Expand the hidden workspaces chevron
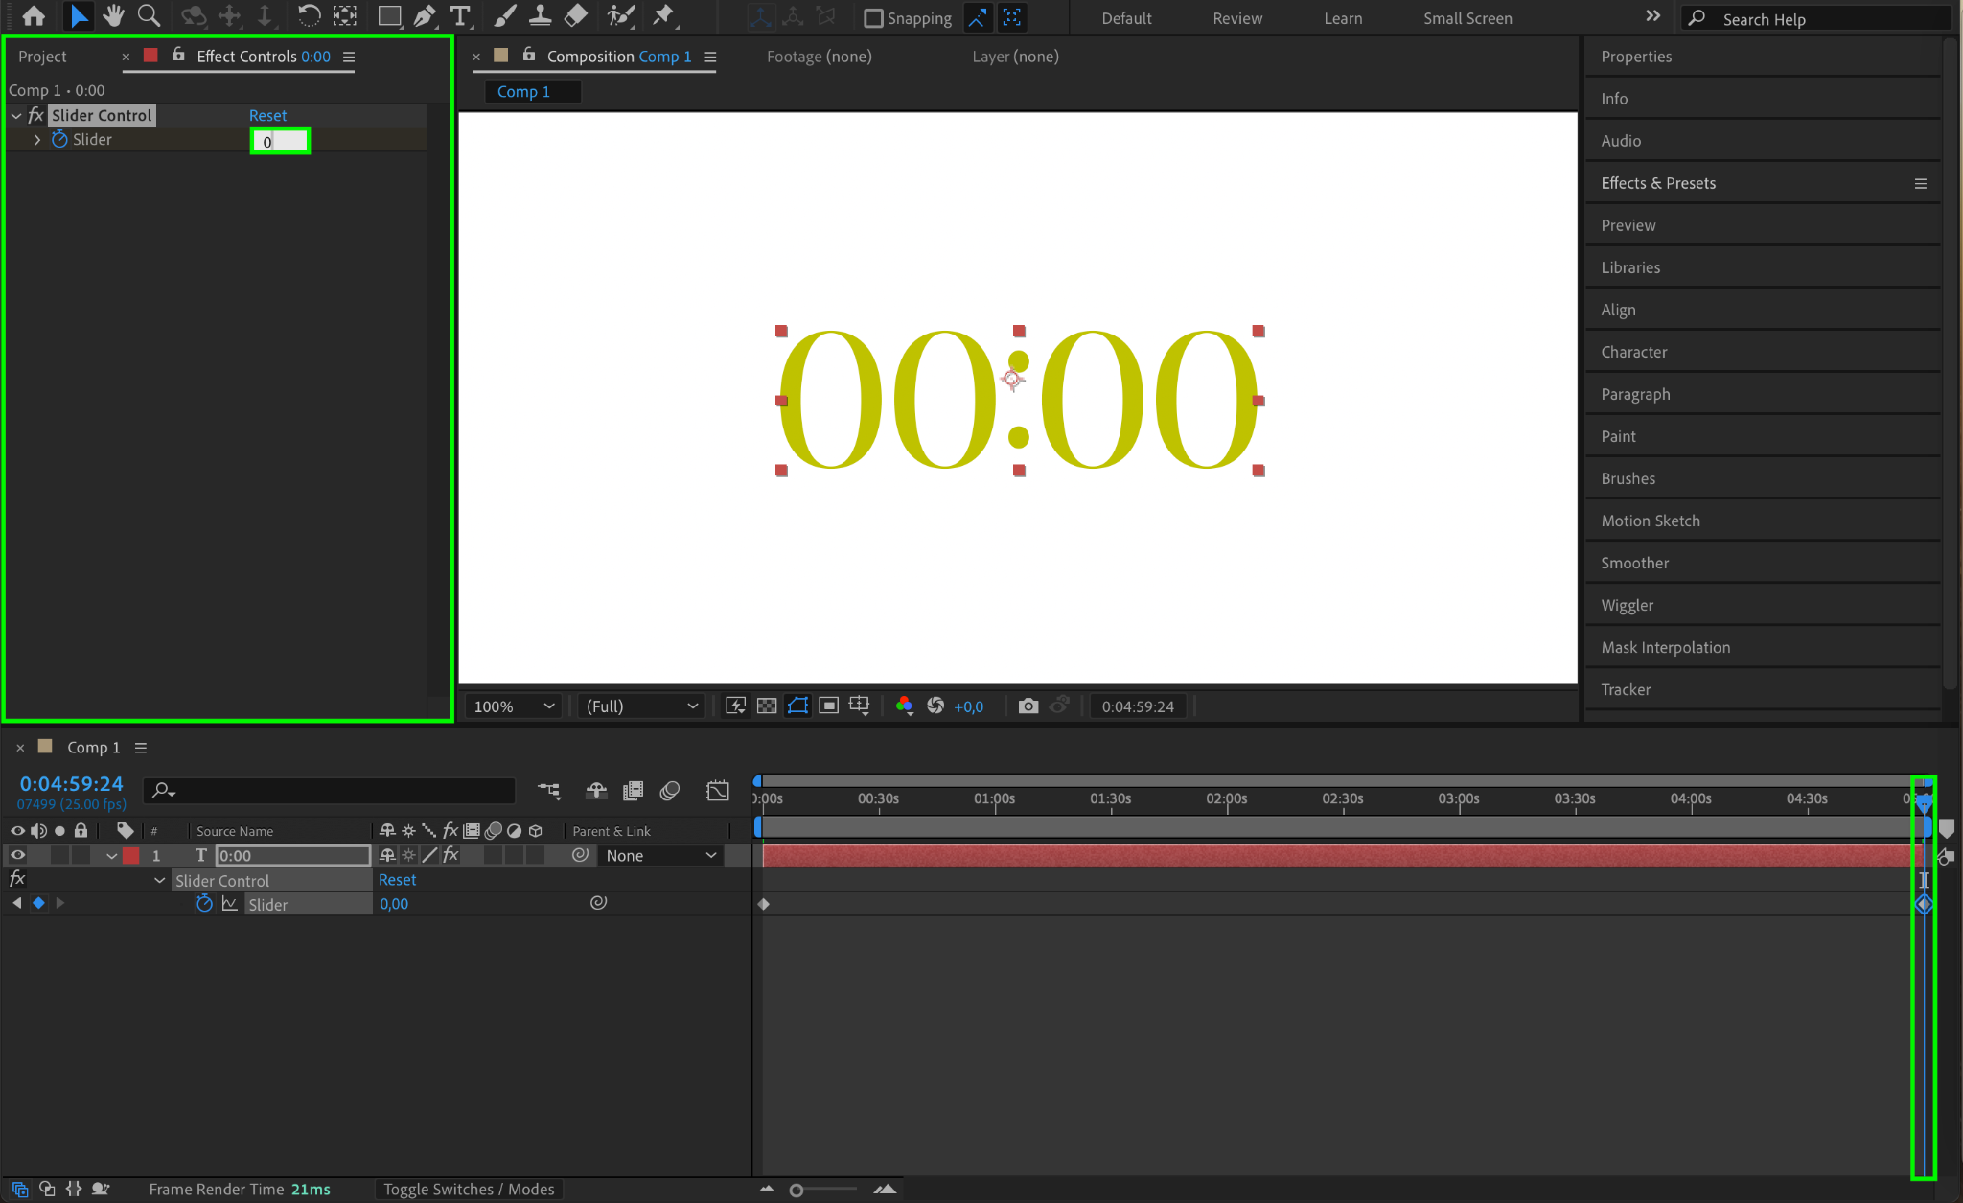This screenshot has width=1963, height=1203. click(1652, 16)
